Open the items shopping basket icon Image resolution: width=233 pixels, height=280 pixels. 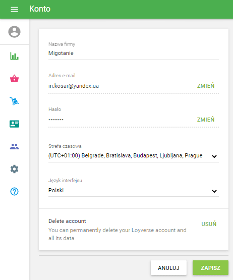pos(14,78)
